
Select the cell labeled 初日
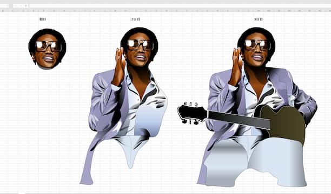(x=43, y=19)
